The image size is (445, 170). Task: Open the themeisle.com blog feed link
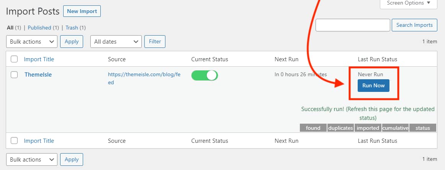(x=144, y=78)
